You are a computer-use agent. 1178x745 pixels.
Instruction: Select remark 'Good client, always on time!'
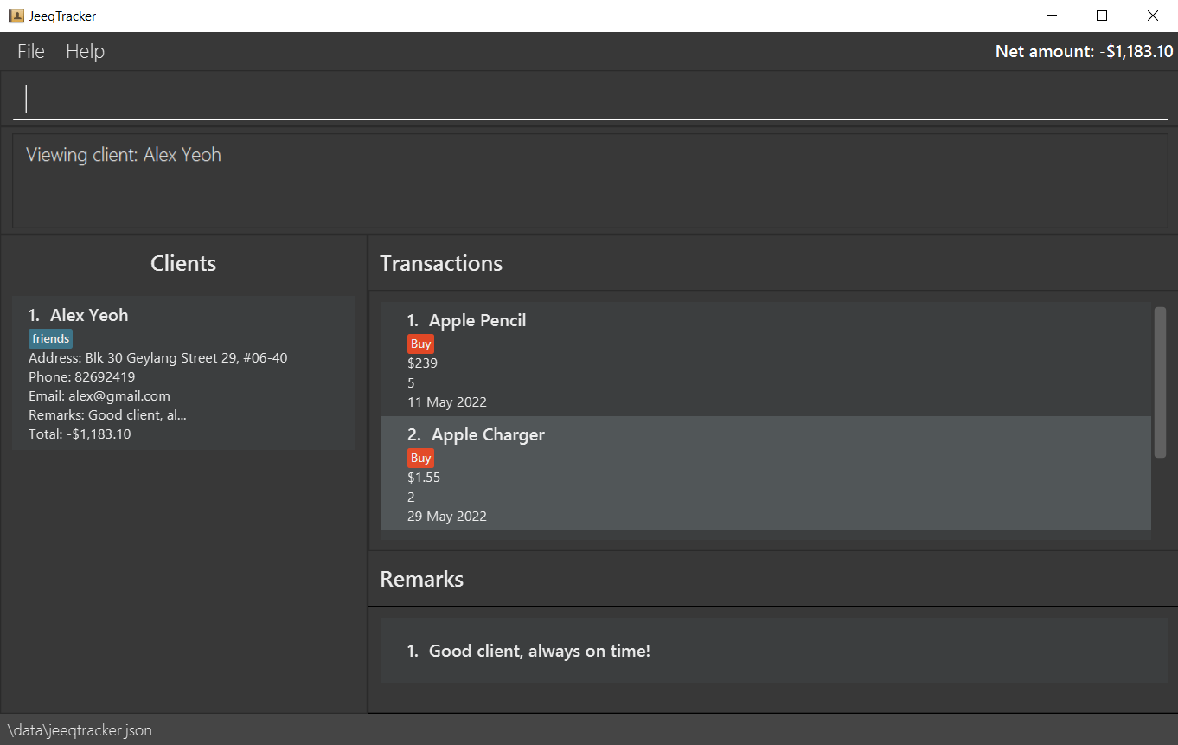774,651
